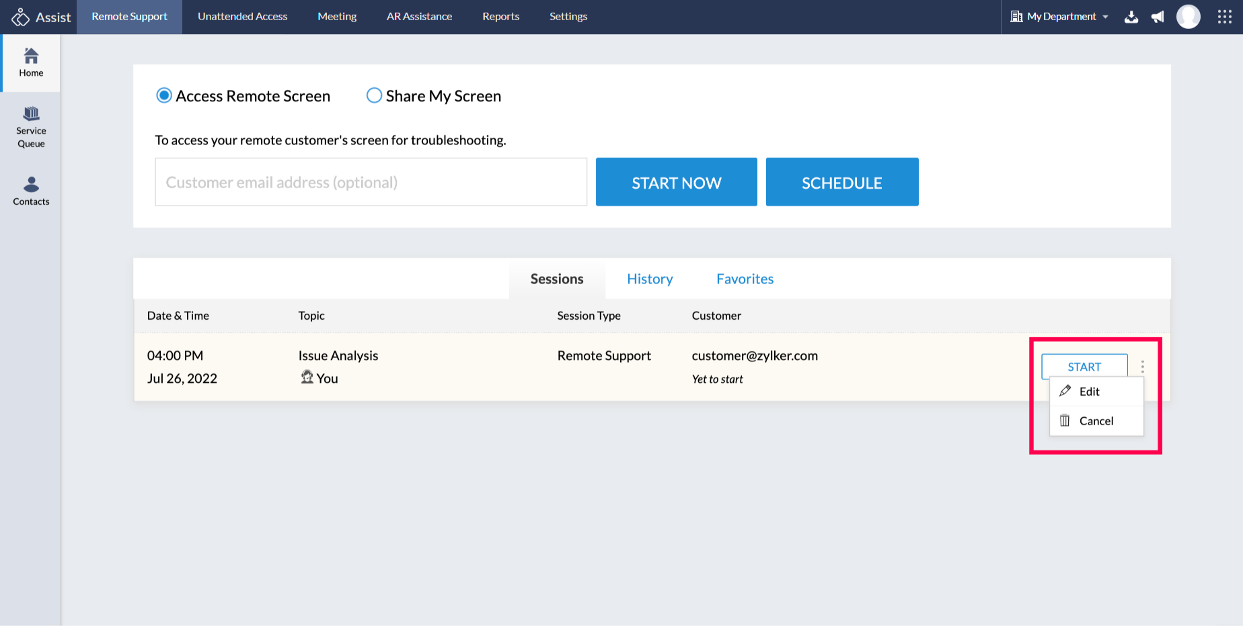This screenshot has height=626, width=1243.
Task: Open Unattended Access in top navigation
Action: coord(242,17)
